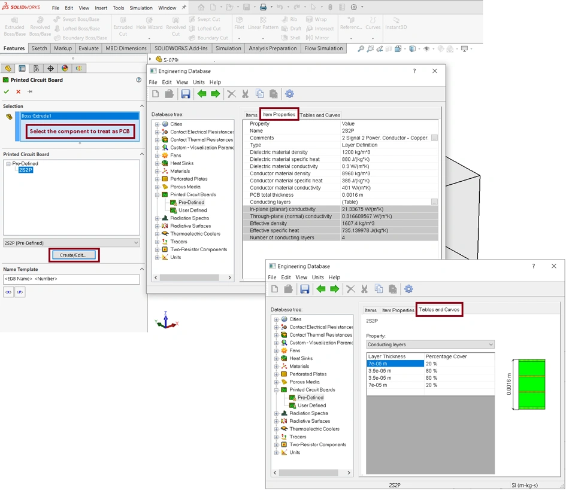The image size is (575, 500).
Task: Click the Create/Edit... button
Action: coord(73,255)
